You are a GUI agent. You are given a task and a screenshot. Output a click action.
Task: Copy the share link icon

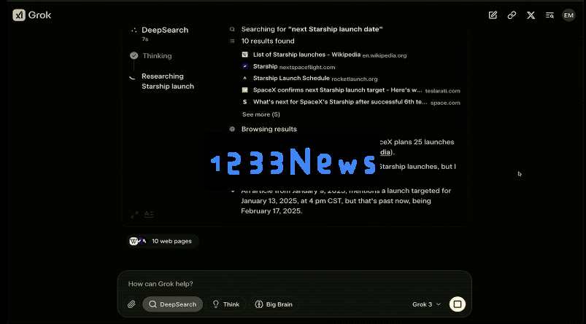pyautogui.click(x=512, y=15)
